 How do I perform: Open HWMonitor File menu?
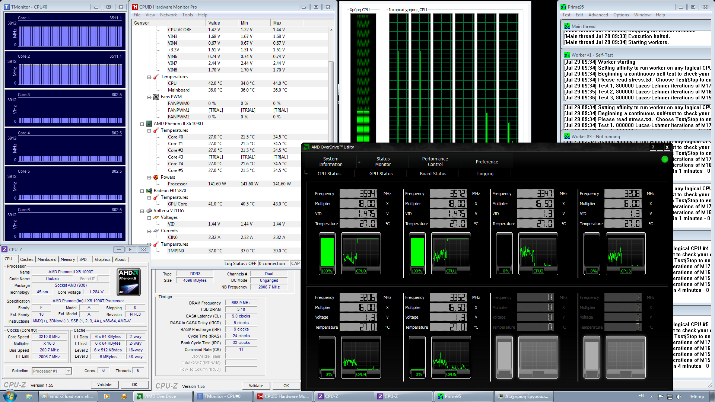(137, 15)
